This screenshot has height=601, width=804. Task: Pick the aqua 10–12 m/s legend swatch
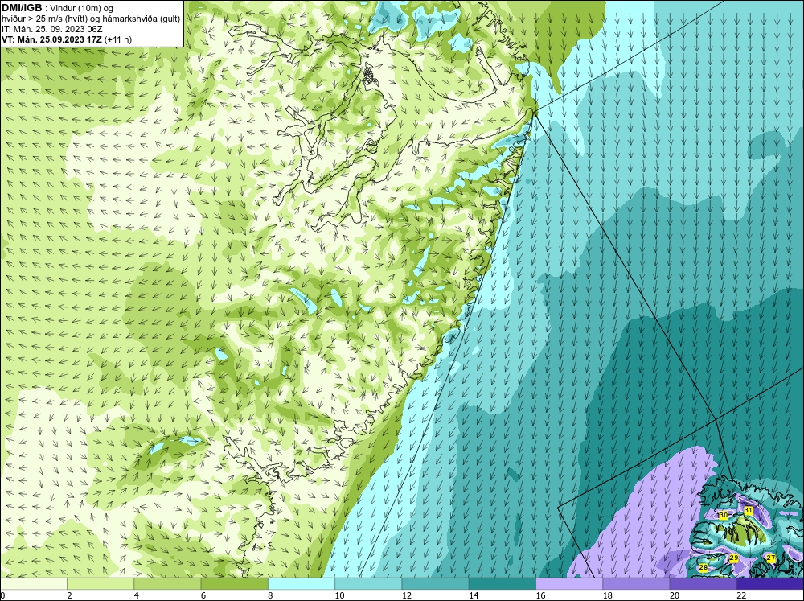coord(368,583)
